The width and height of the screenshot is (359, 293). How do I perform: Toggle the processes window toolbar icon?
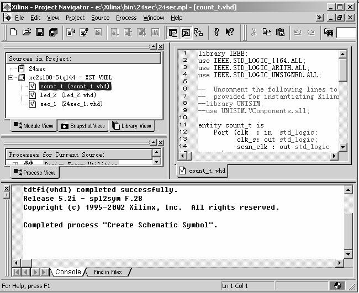click(186, 33)
